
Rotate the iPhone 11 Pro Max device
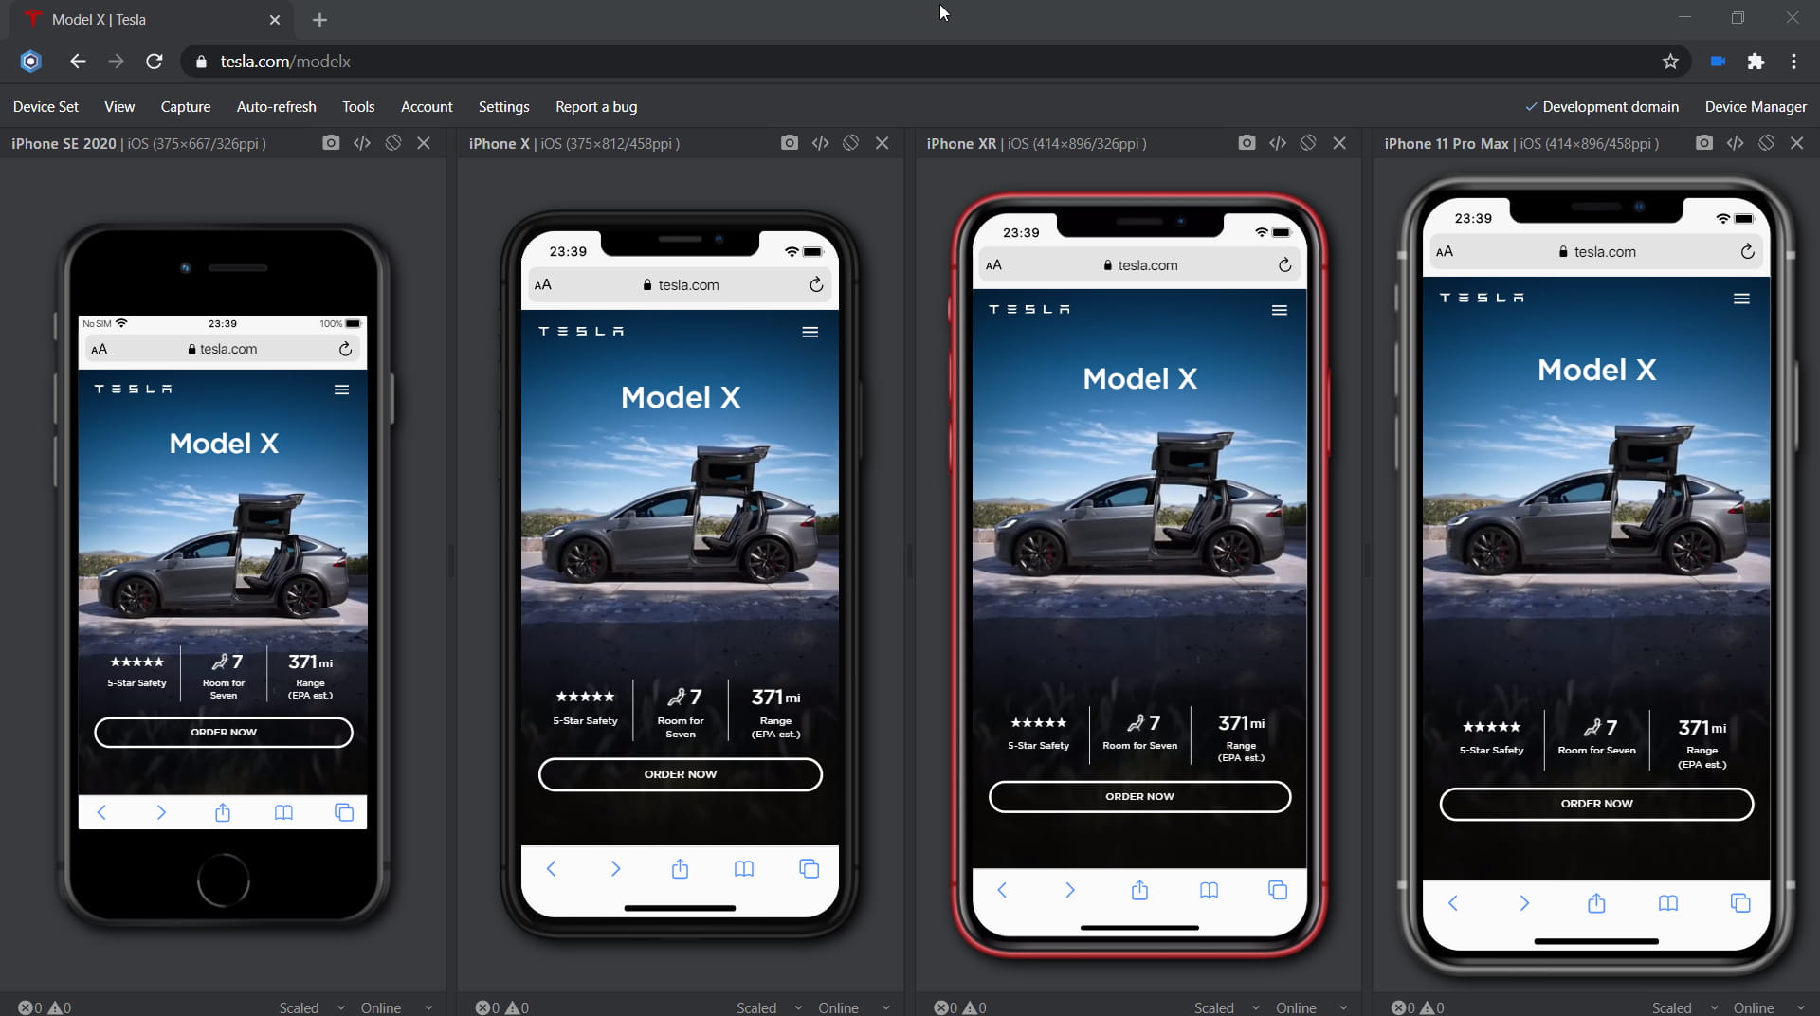tap(1766, 143)
